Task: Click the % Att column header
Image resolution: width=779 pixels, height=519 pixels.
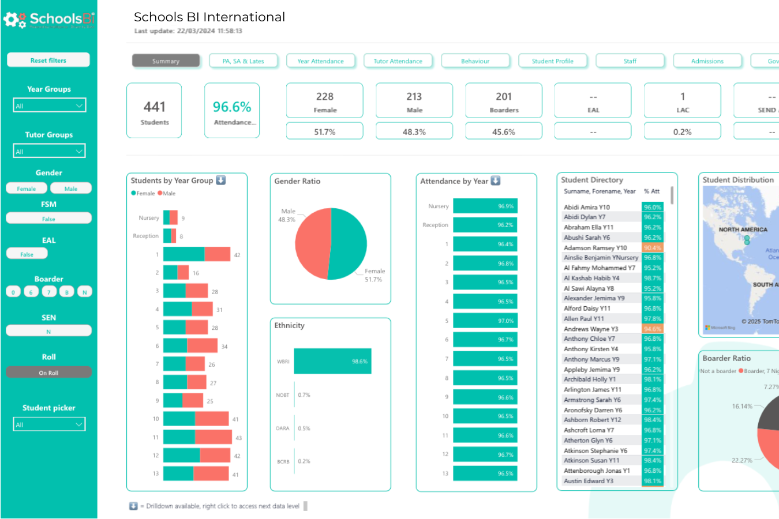Action: [651, 191]
